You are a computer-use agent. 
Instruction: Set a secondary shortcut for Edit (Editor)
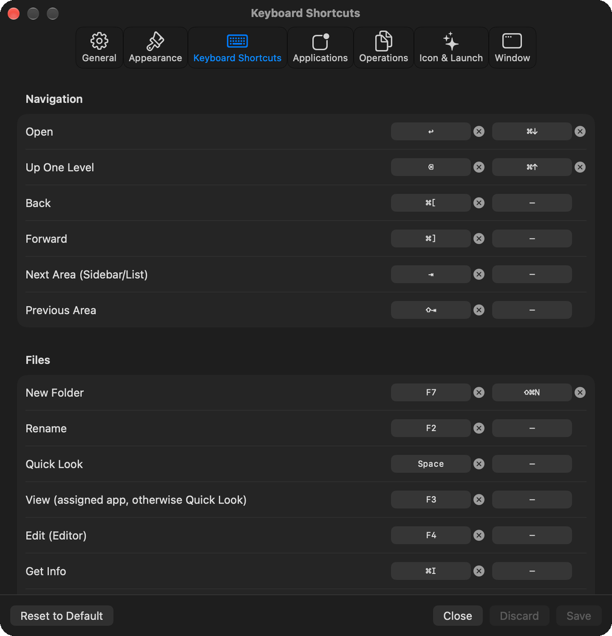pyautogui.click(x=532, y=535)
